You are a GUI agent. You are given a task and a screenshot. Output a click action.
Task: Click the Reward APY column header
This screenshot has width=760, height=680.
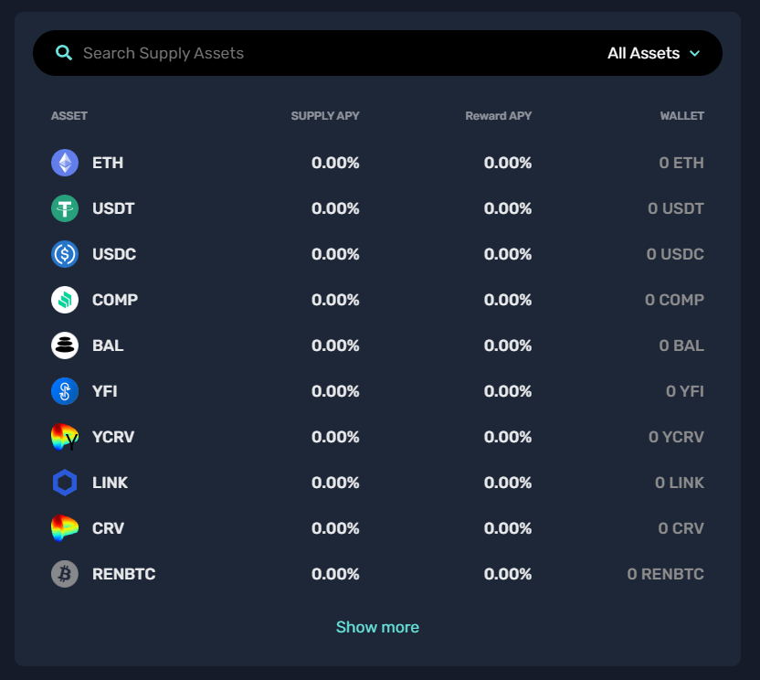[498, 116]
